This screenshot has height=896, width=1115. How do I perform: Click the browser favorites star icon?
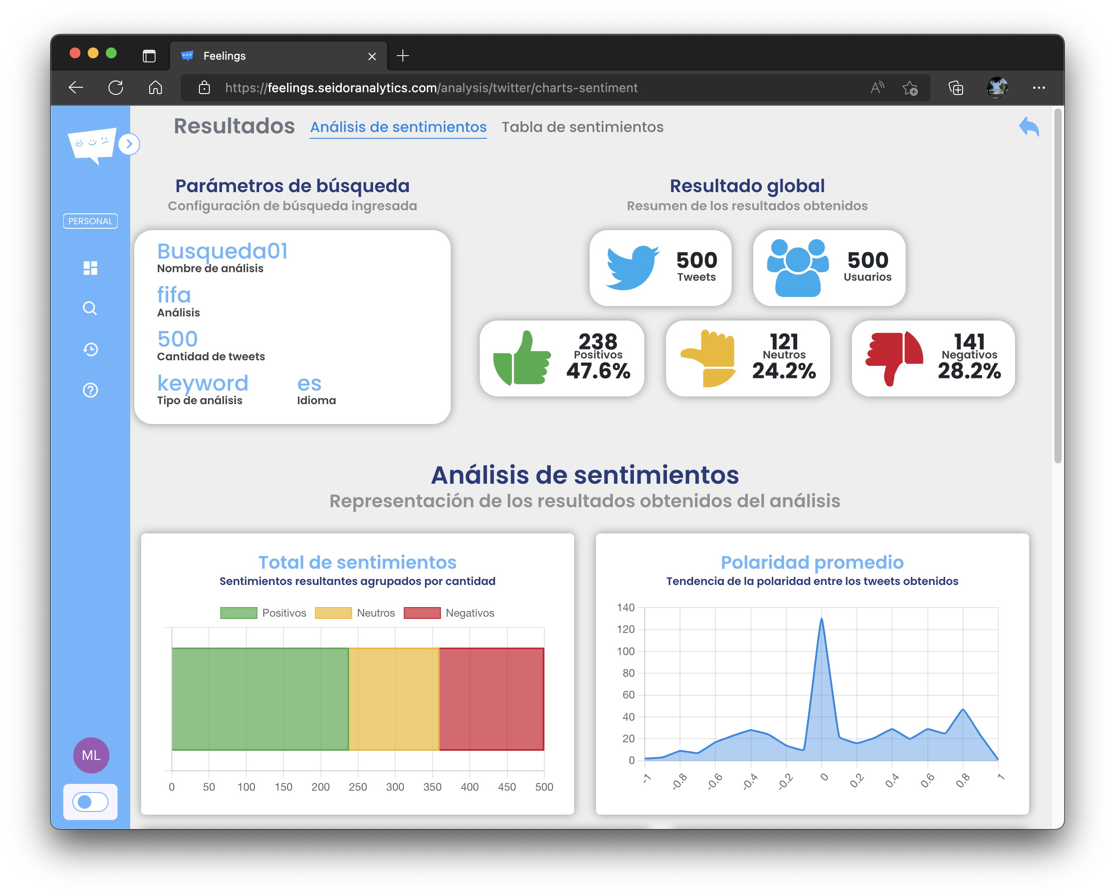click(910, 88)
